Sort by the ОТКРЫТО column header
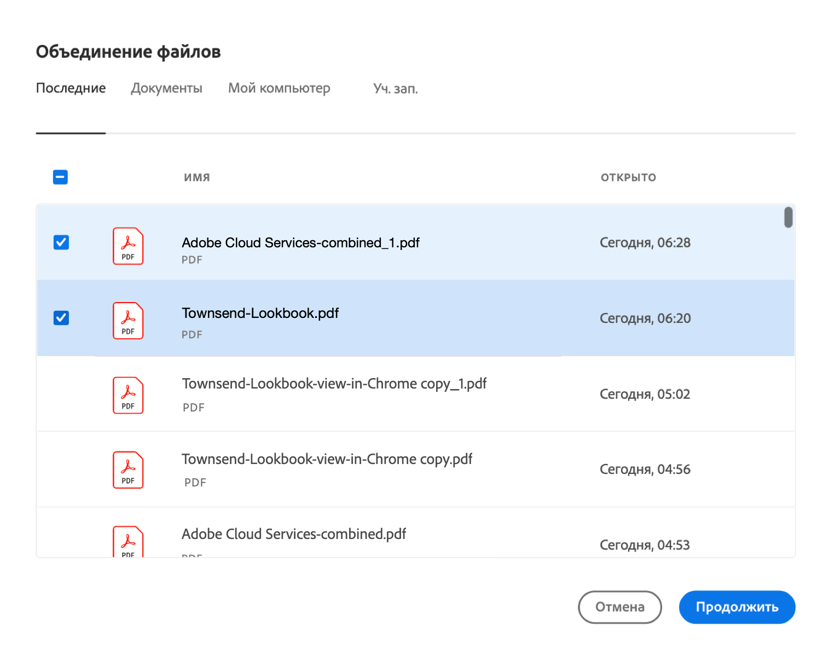The height and width of the screenshot is (661, 835). (x=628, y=177)
